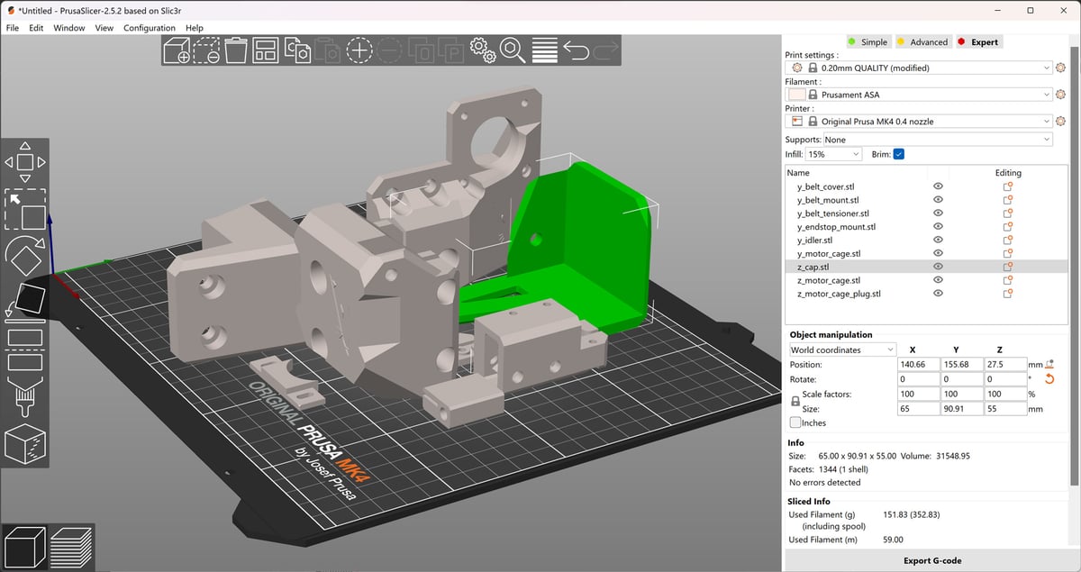Open the Supports dropdown
1081x572 pixels.
(938, 140)
